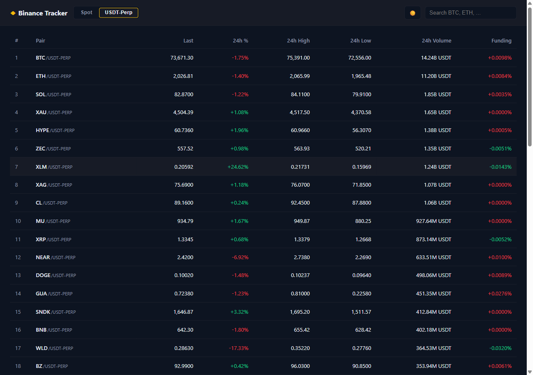
Task: Open the BTC/USDT-PERP pair row
Action: tap(263, 58)
